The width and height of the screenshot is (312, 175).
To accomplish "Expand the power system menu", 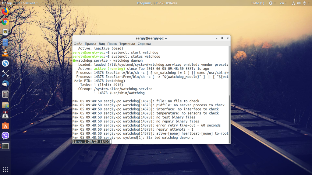I will point(306,3).
